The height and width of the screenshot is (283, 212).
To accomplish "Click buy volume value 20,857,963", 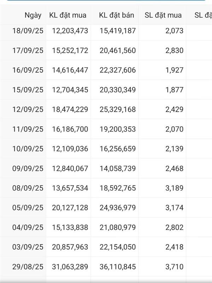I will pyautogui.click(x=70, y=247).
